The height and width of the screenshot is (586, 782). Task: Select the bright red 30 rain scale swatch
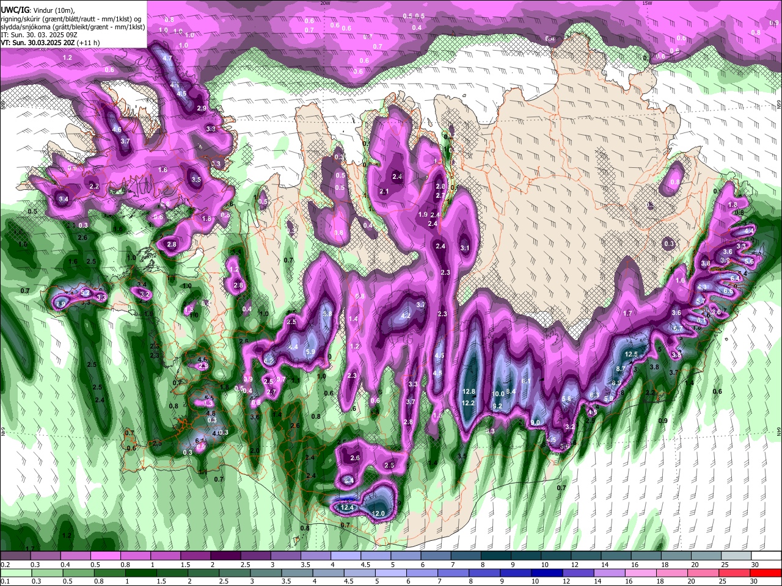(x=766, y=573)
